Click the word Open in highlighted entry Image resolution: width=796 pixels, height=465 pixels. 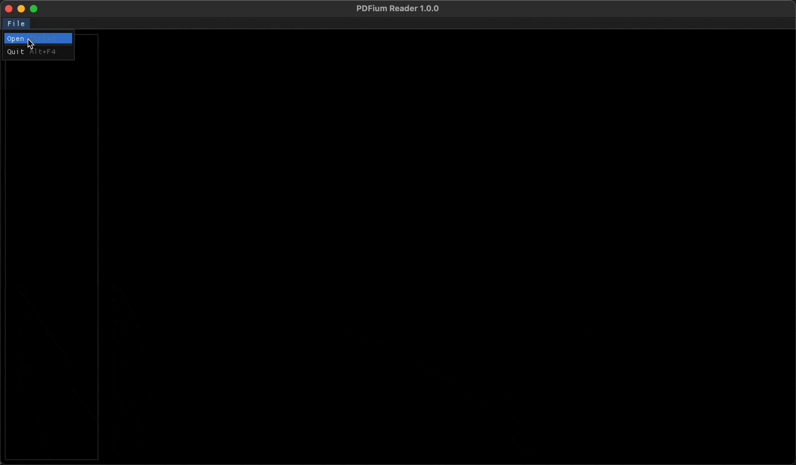[x=16, y=39]
